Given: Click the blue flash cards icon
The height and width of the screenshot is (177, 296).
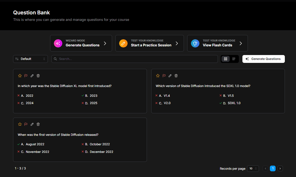Looking at the screenshot, I should (x=195, y=43).
